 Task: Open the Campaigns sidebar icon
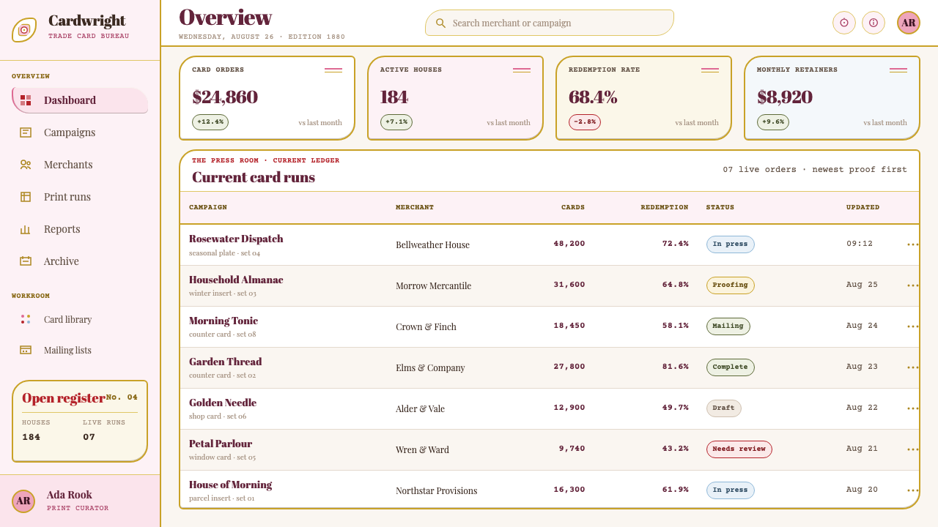click(x=26, y=132)
